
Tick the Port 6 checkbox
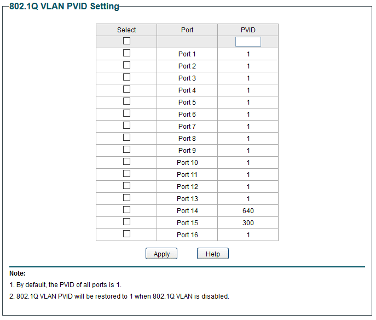pos(126,113)
